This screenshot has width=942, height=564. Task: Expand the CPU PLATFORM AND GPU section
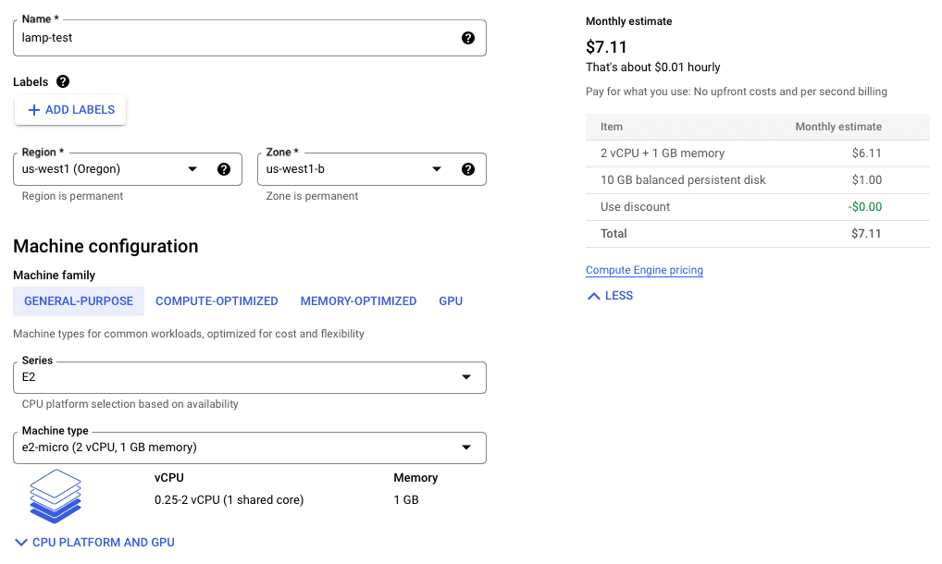pos(95,543)
